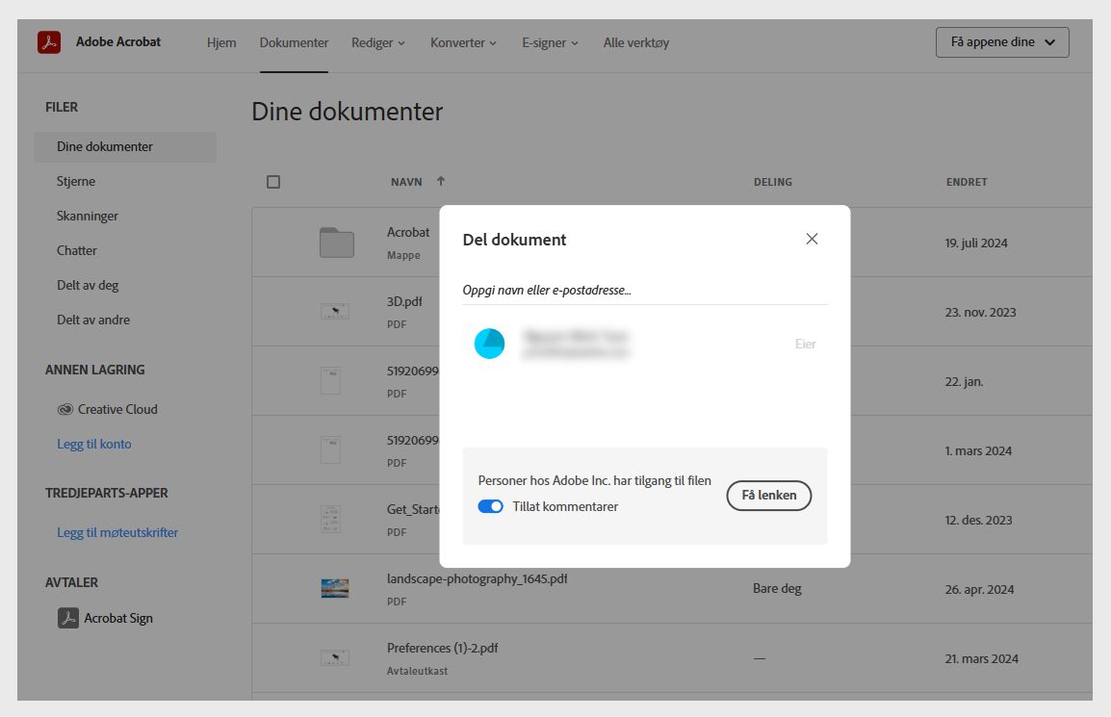Open the Acrobat folder icon
Viewport: 1111px width, 717px height.
click(334, 242)
